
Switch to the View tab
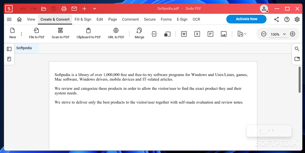click(31, 19)
